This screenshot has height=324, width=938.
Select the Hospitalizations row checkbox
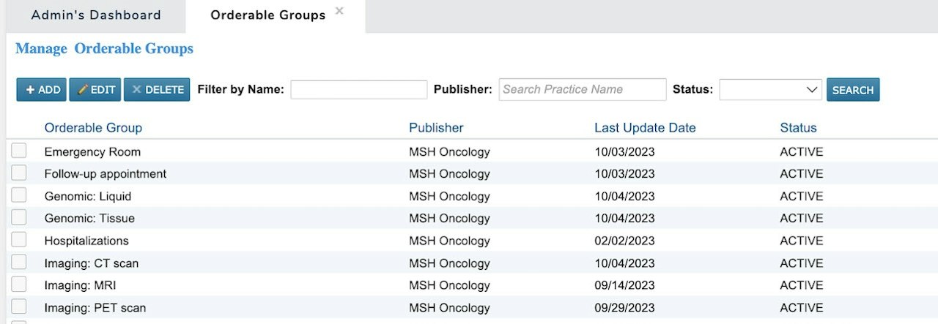point(19,240)
